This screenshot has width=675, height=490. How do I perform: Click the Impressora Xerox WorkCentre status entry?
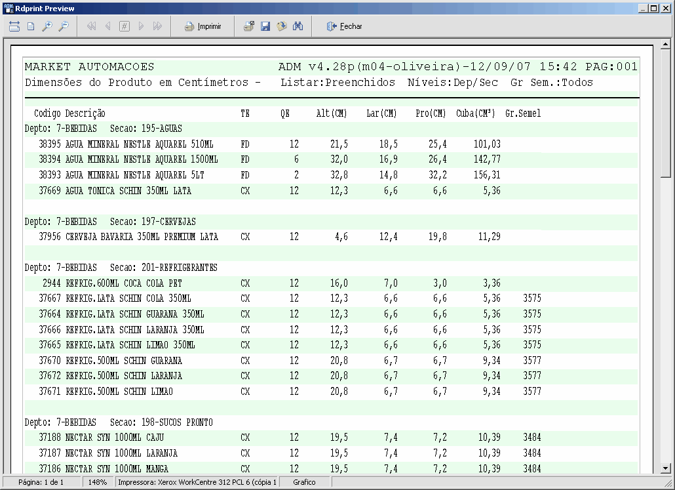(197, 482)
